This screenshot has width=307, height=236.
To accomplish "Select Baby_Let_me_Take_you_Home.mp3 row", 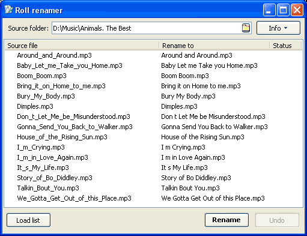I will pyautogui.click(x=153, y=65).
